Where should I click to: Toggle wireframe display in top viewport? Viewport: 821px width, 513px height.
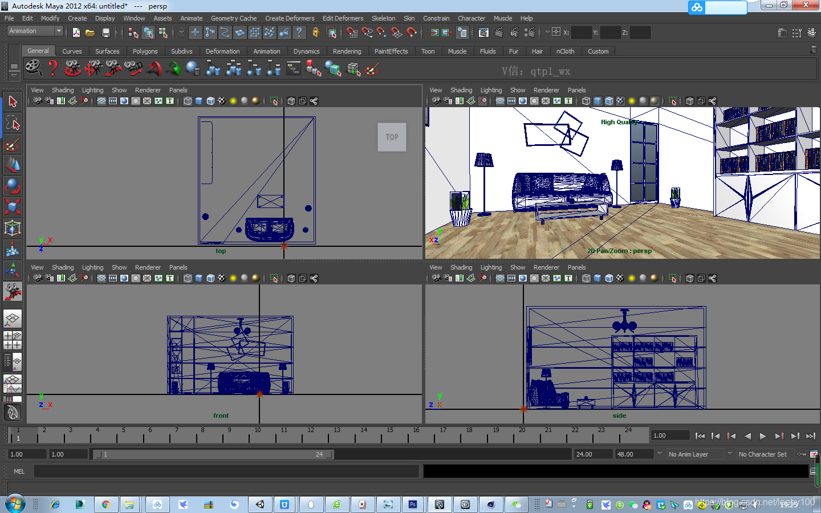(188, 101)
